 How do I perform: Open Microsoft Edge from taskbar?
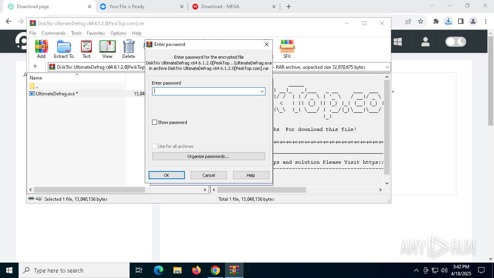tap(159, 270)
